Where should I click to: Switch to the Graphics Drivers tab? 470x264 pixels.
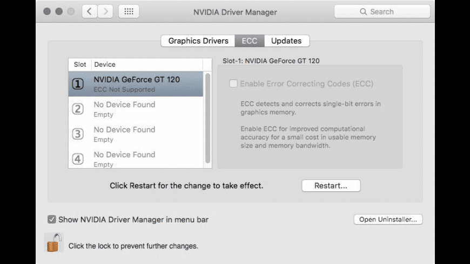coord(198,40)
